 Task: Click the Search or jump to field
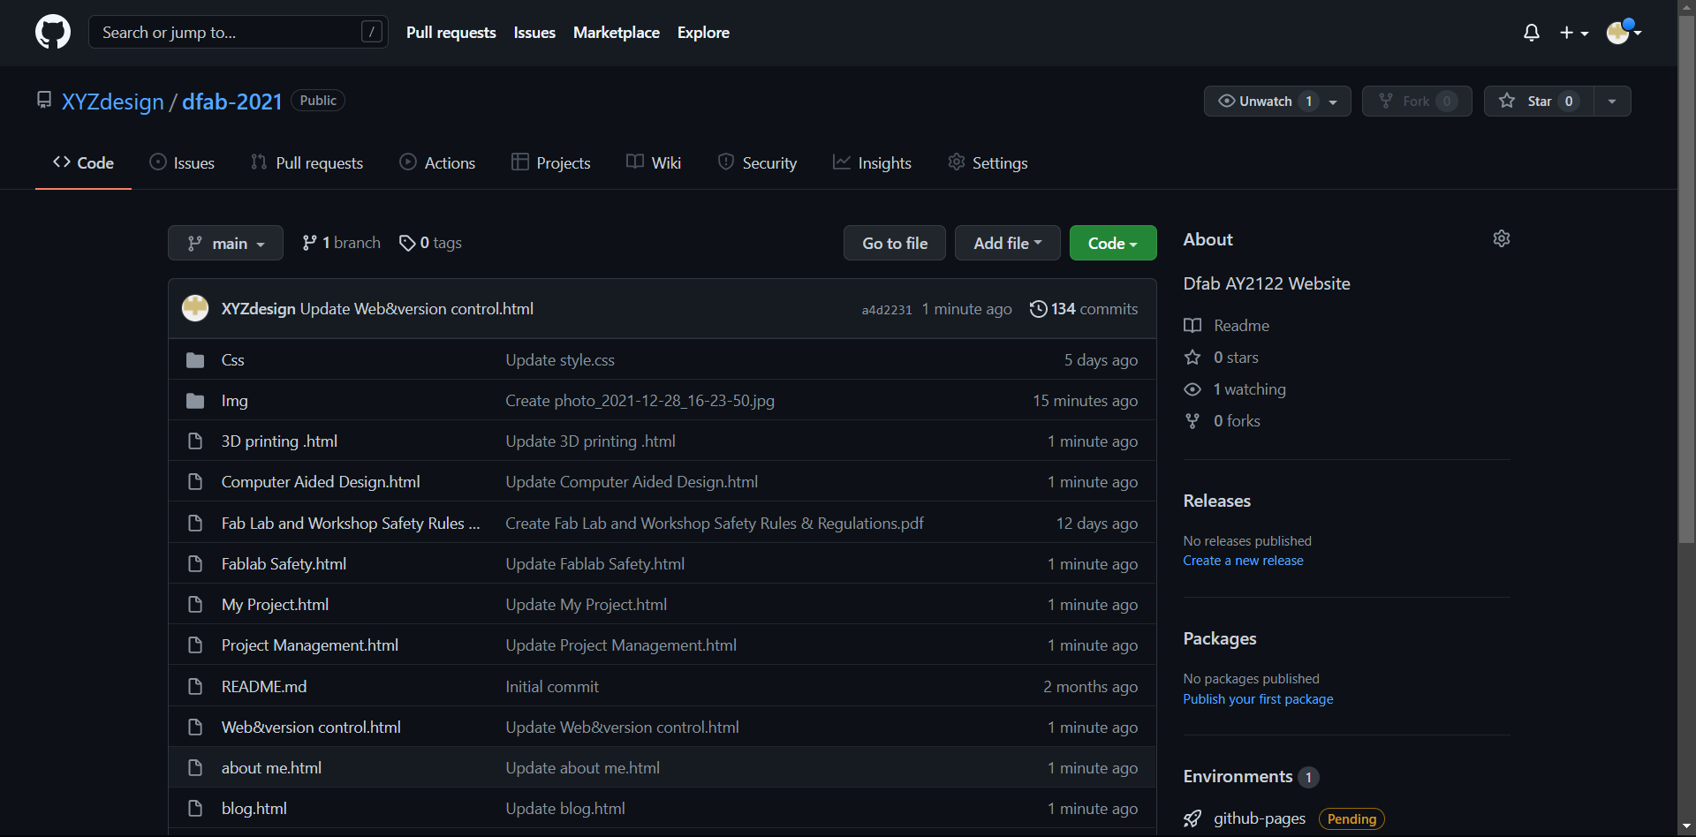pos(238,33)
